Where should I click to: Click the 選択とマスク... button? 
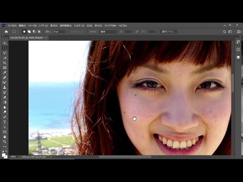pyautogui.click(x=169, y=32)
